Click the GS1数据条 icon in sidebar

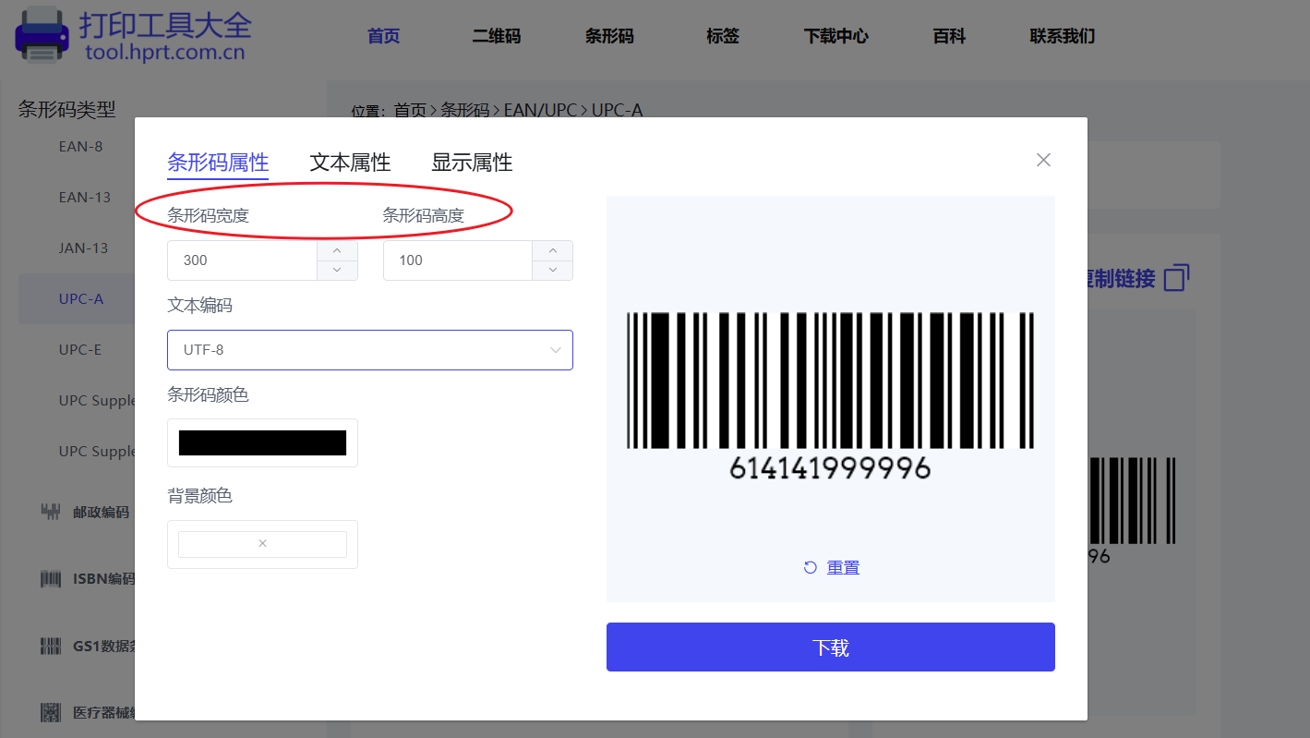(51, 646)
